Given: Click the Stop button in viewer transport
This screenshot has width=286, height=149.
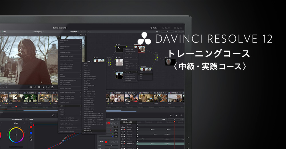Looking at the screenshot, I should coord(39,87).
